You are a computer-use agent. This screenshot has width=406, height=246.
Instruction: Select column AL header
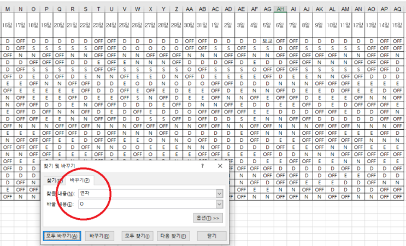332,9
